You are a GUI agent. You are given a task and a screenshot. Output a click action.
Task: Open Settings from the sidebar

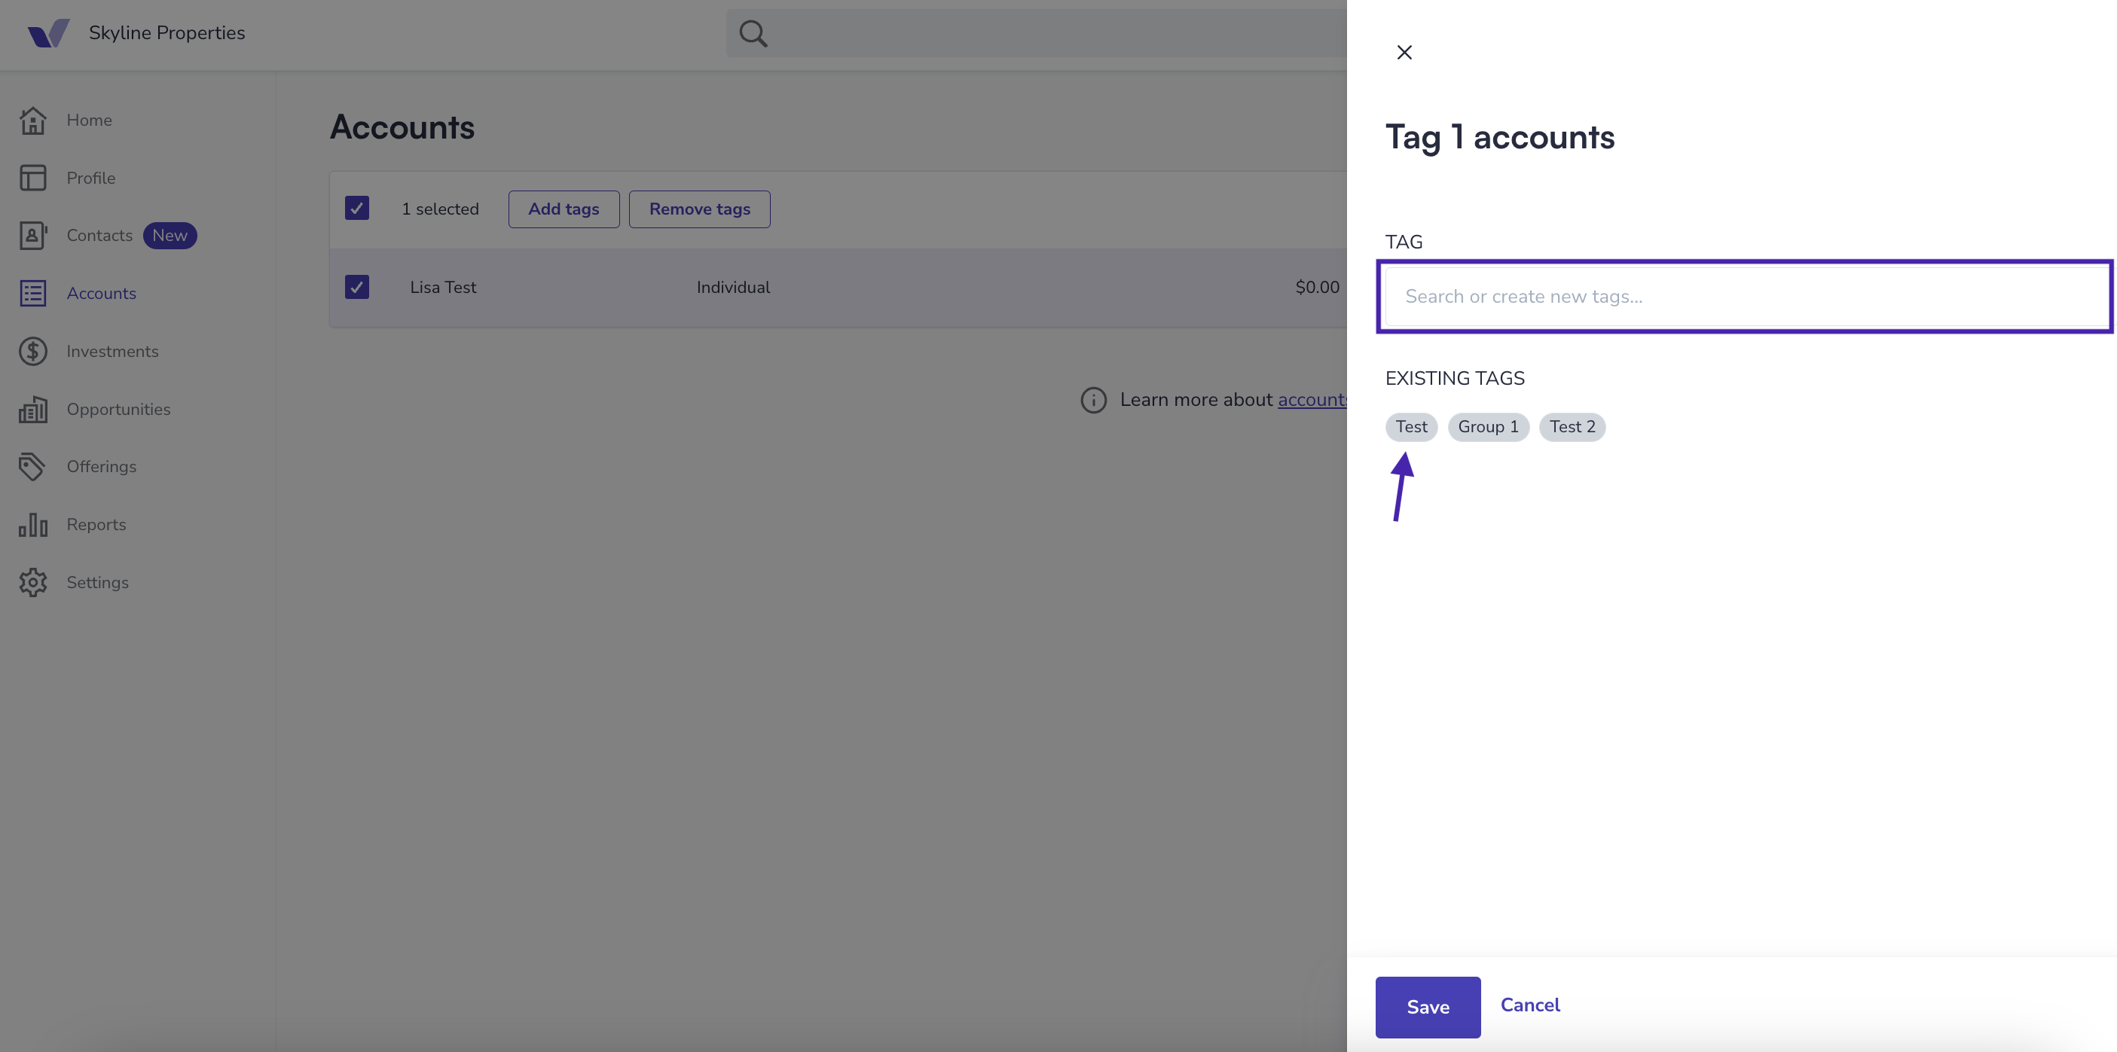(x=97, y=582)
